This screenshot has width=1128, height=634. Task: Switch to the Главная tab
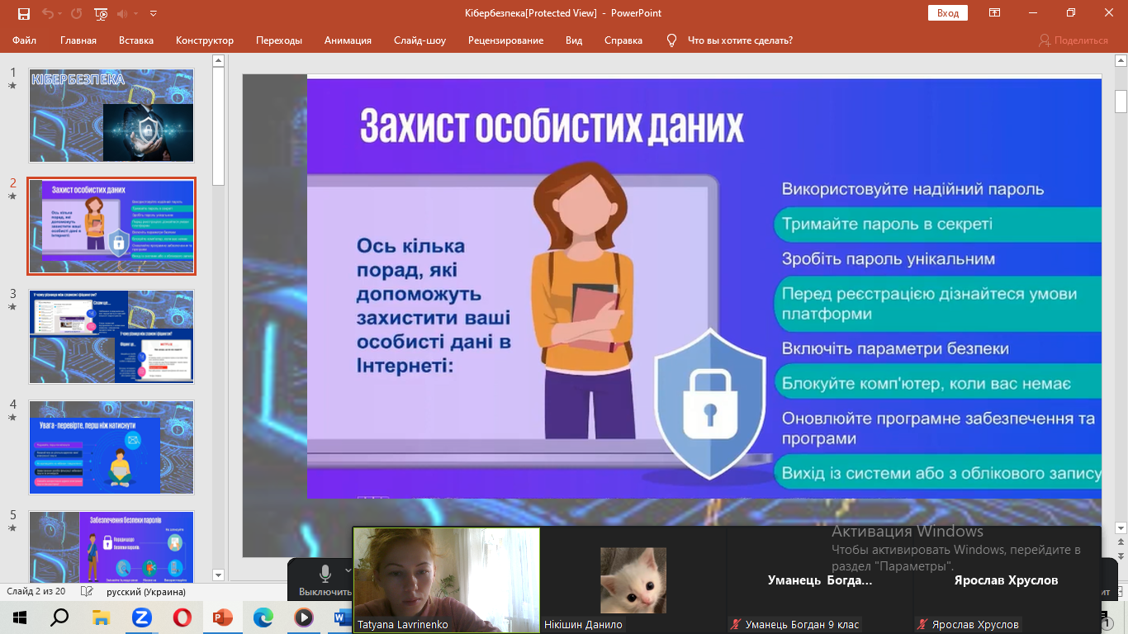point(78,40)
